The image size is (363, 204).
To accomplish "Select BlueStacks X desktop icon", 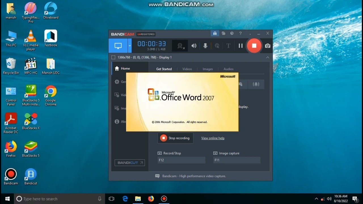I will coord(31,121).
